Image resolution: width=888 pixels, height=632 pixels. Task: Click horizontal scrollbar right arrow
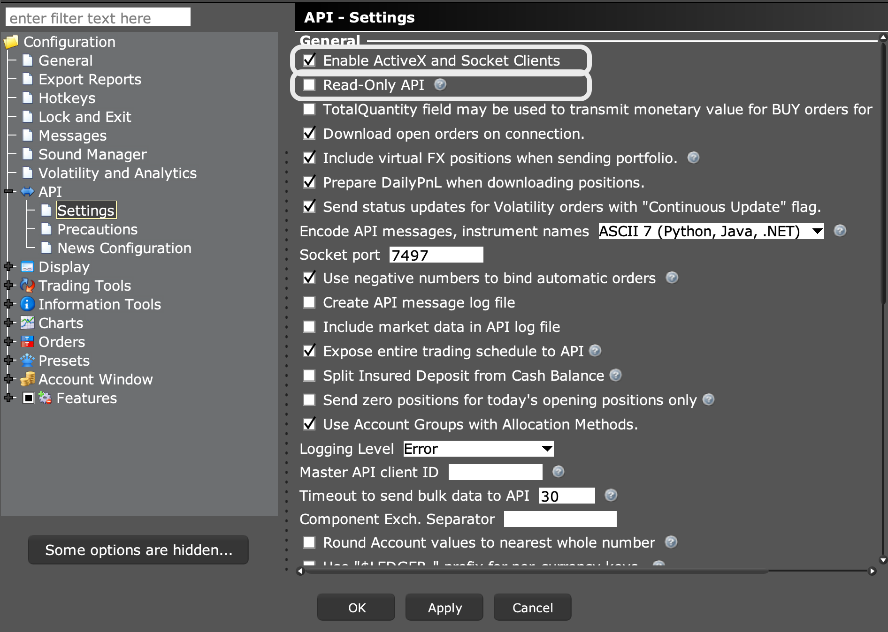(x=873, y=571)
